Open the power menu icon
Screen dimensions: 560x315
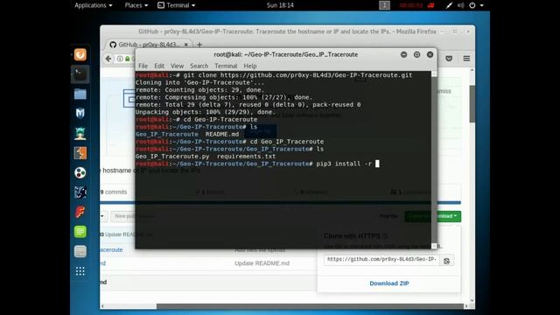[472, 5]
